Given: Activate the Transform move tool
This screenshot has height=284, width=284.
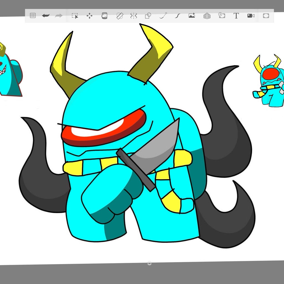Looking at the screenshot, I should tap(90, 16).
